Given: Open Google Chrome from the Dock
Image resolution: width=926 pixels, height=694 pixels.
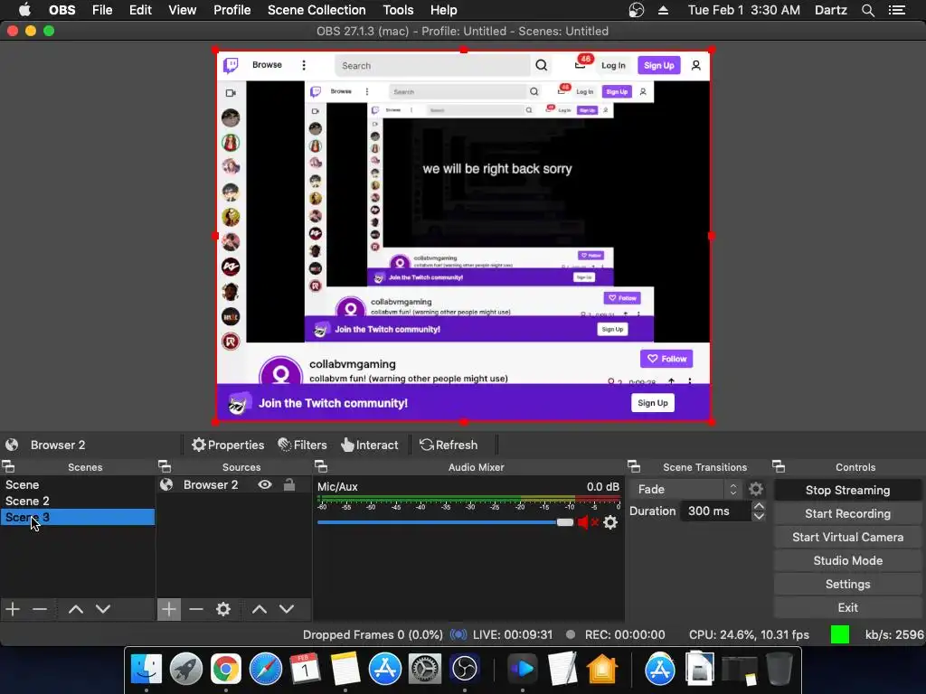Looking at the screenshot, I should 225,669.
